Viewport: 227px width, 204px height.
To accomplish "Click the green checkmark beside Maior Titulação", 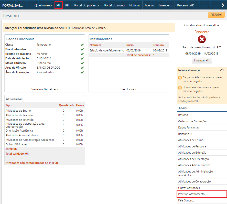I will pos(82,63).
